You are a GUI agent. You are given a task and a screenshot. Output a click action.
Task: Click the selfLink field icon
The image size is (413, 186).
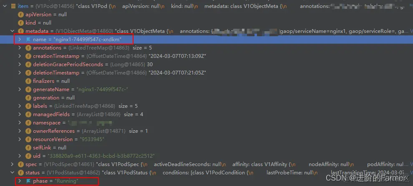pyautogui.click(x=28, y=148)
